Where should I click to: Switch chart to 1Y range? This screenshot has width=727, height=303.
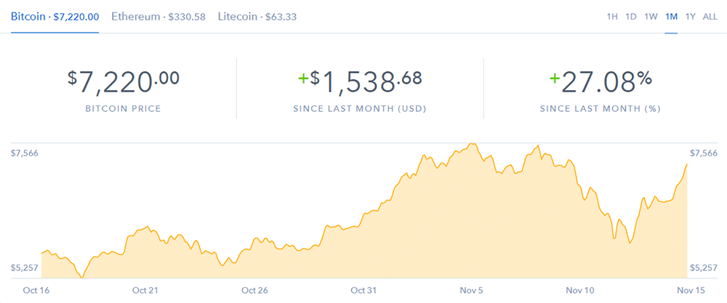click(x=690, y=17)
